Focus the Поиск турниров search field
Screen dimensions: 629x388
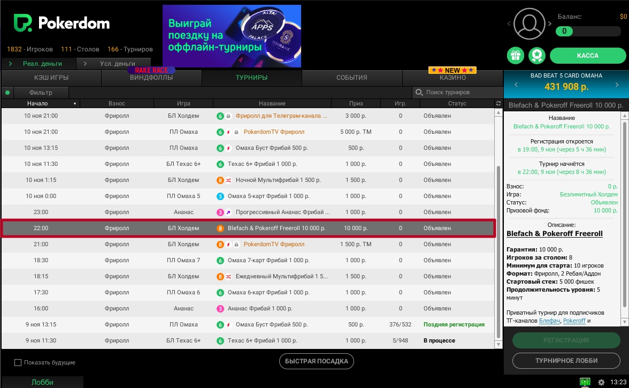pos(457,92)
